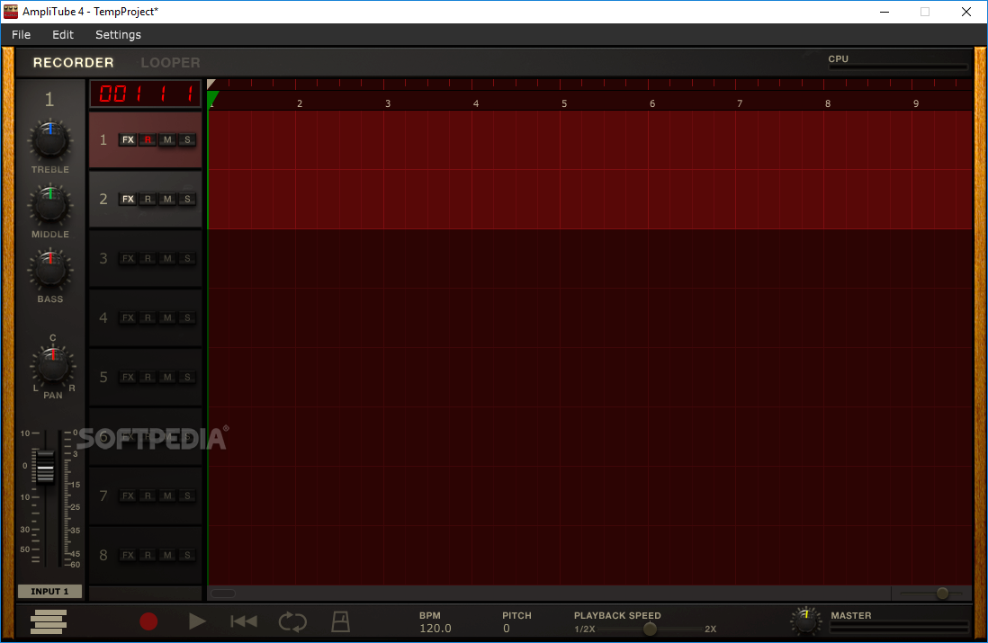Click the horizontal timeline scrollbar thumb
The image size is (988, 643).
[223, 594]
